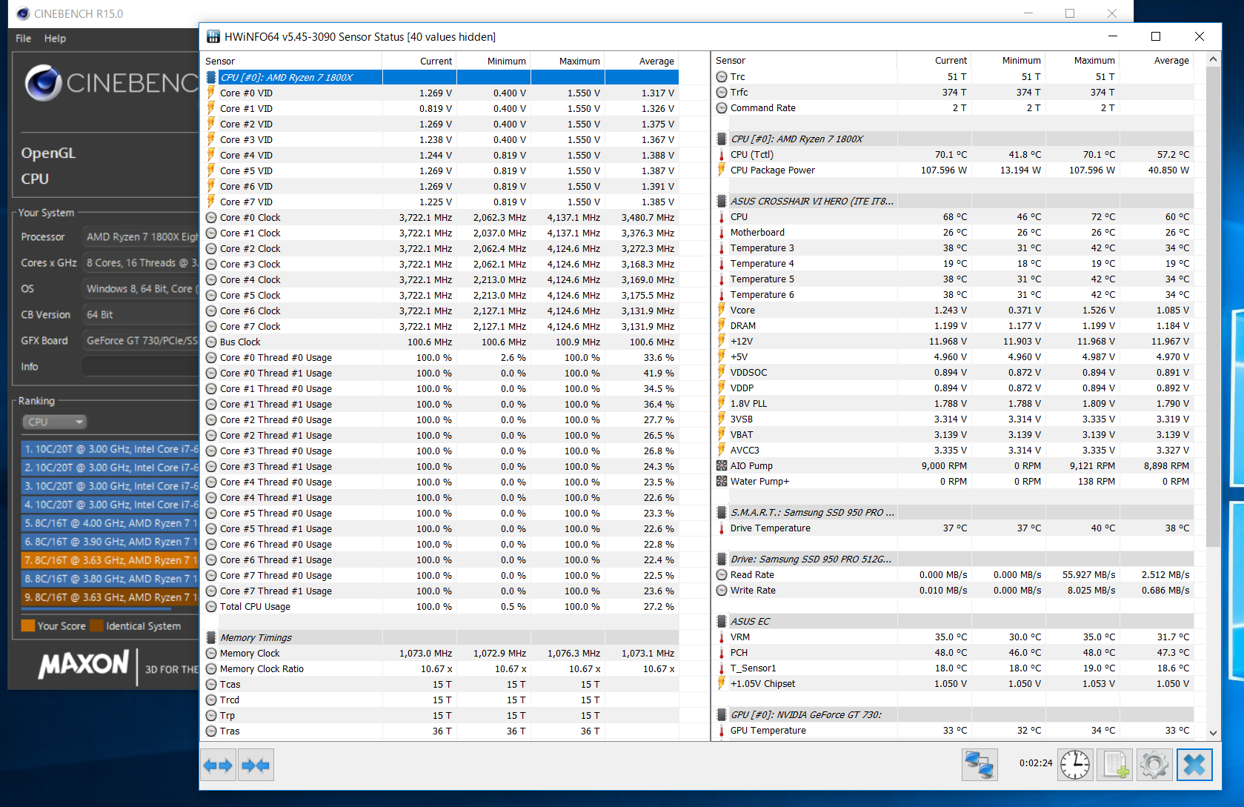Click the Processor field showing AMD Ryzen 7 1800X
Viewport: 1244px width, 807px height.
(140, 236)
